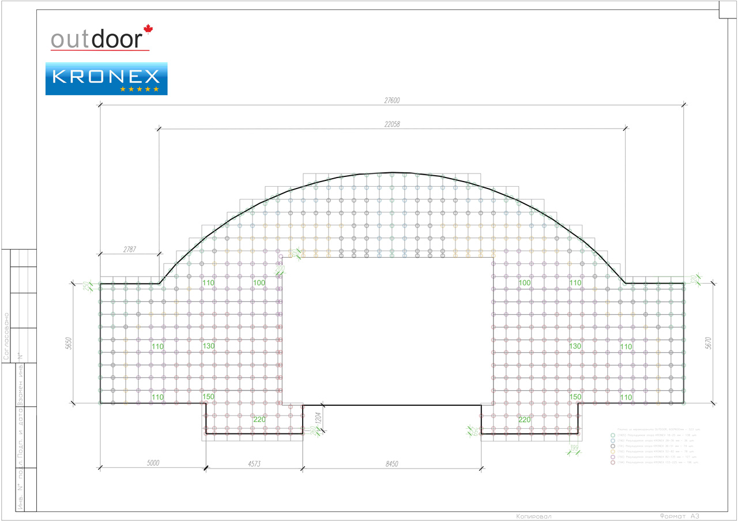Click the bottom legend circle for 133-225 мм
738x521 pixels.
click(x=613, y=462)
